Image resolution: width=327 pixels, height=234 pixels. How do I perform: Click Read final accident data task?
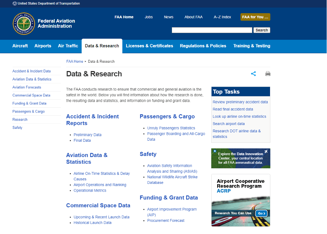click(233, 109)
